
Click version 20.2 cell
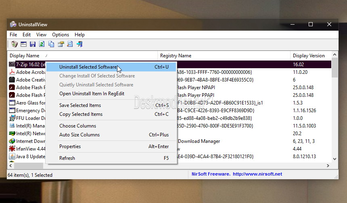[x=297, y=133]
